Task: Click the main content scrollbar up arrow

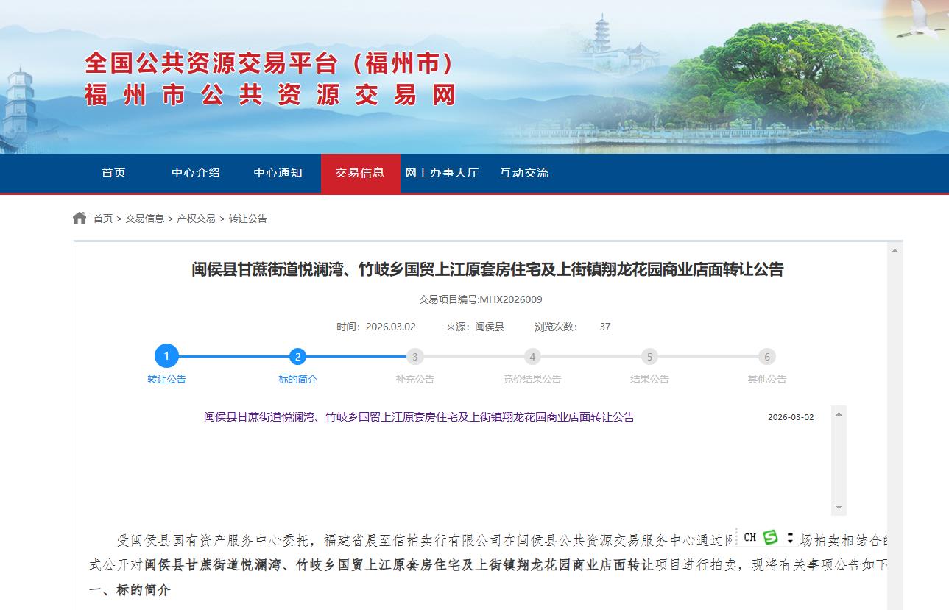Action: (895, 251)
